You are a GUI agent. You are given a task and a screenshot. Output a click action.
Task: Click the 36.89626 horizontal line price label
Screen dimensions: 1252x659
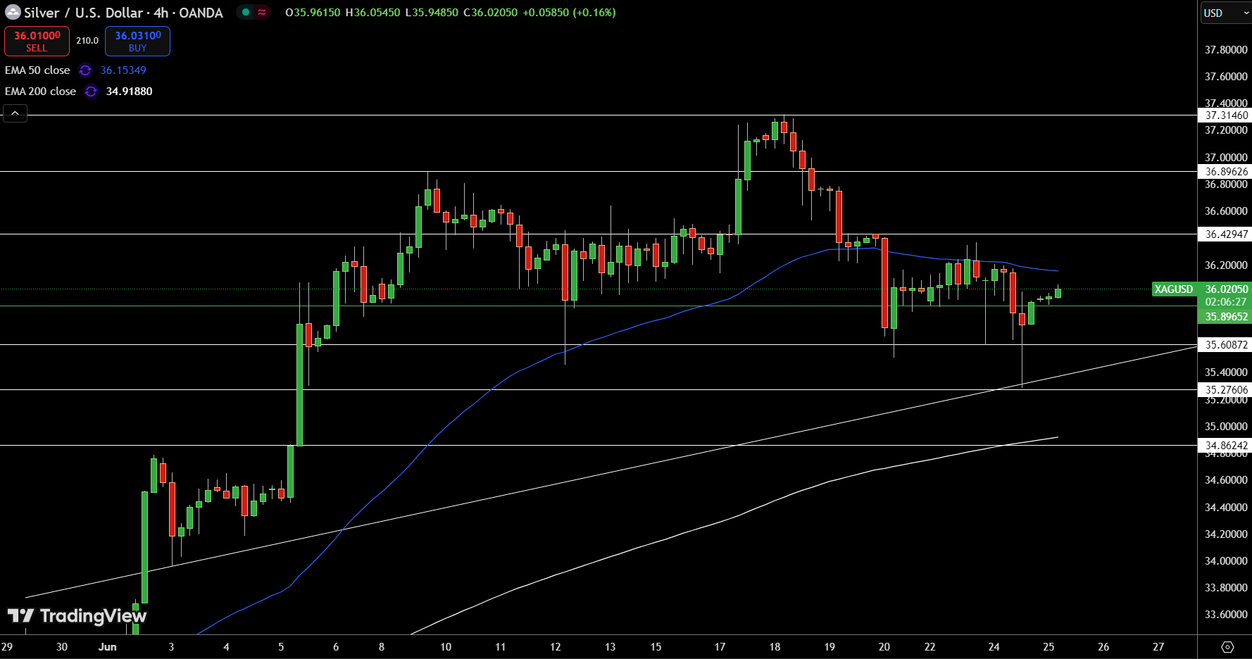[1226, 172]
